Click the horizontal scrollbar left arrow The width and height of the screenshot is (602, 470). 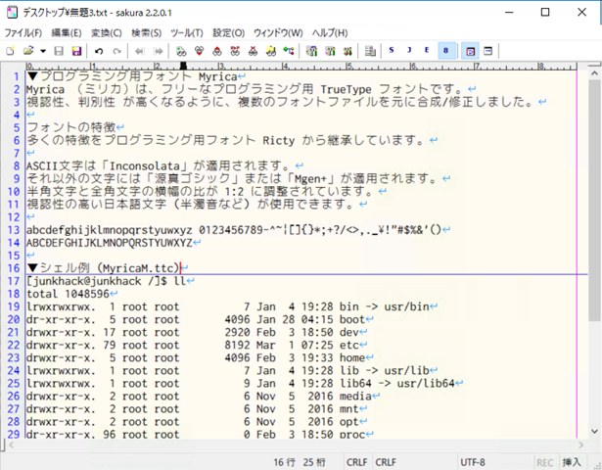point(12,445)
